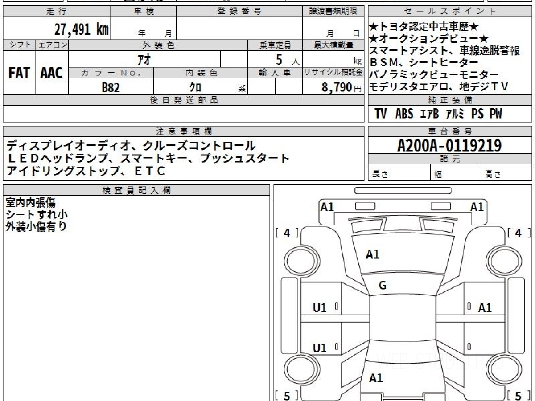Screen dimensions: 535x401
Task: Select the inspector note 外装小傷有り
Action: [36, 227]
